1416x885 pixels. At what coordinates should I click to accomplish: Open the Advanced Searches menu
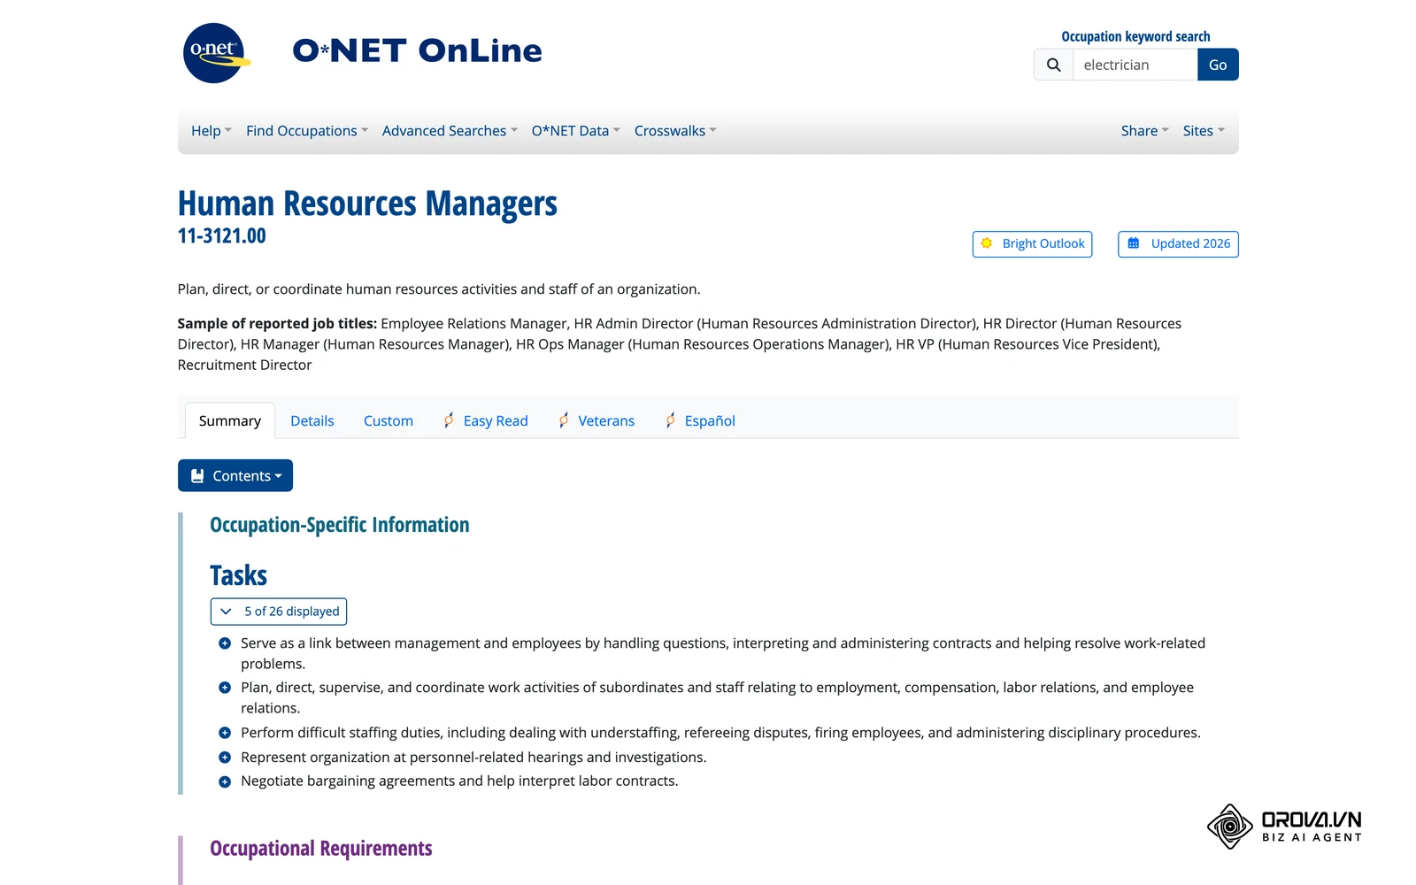click(x=450, y=131)
